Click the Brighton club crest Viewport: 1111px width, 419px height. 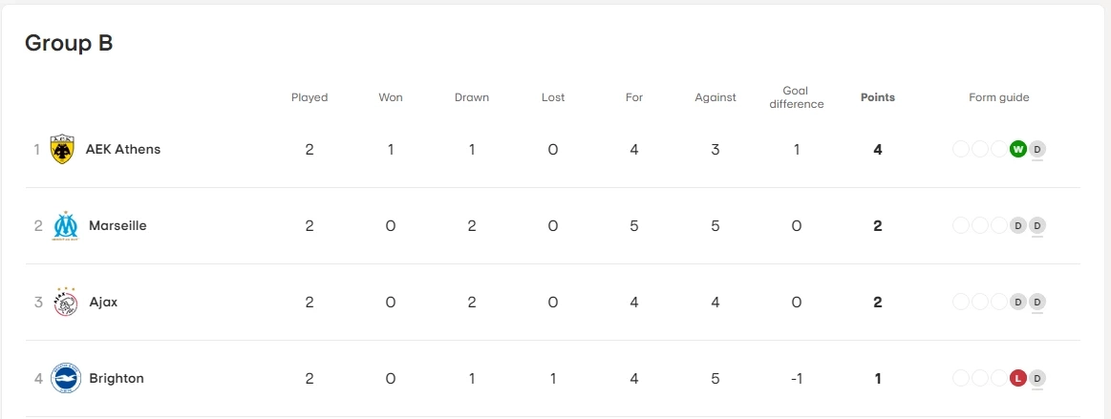(66, 379)
